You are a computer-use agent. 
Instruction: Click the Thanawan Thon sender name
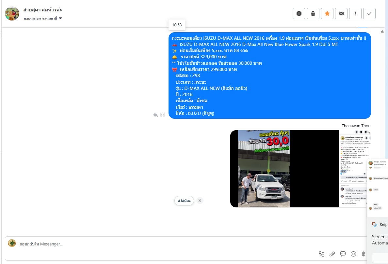(356, 126)
